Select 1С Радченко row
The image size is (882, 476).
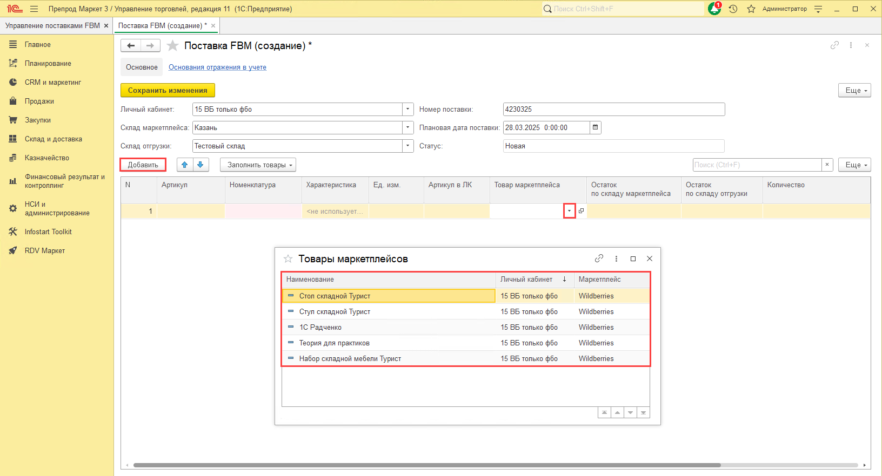pos(465,327)
